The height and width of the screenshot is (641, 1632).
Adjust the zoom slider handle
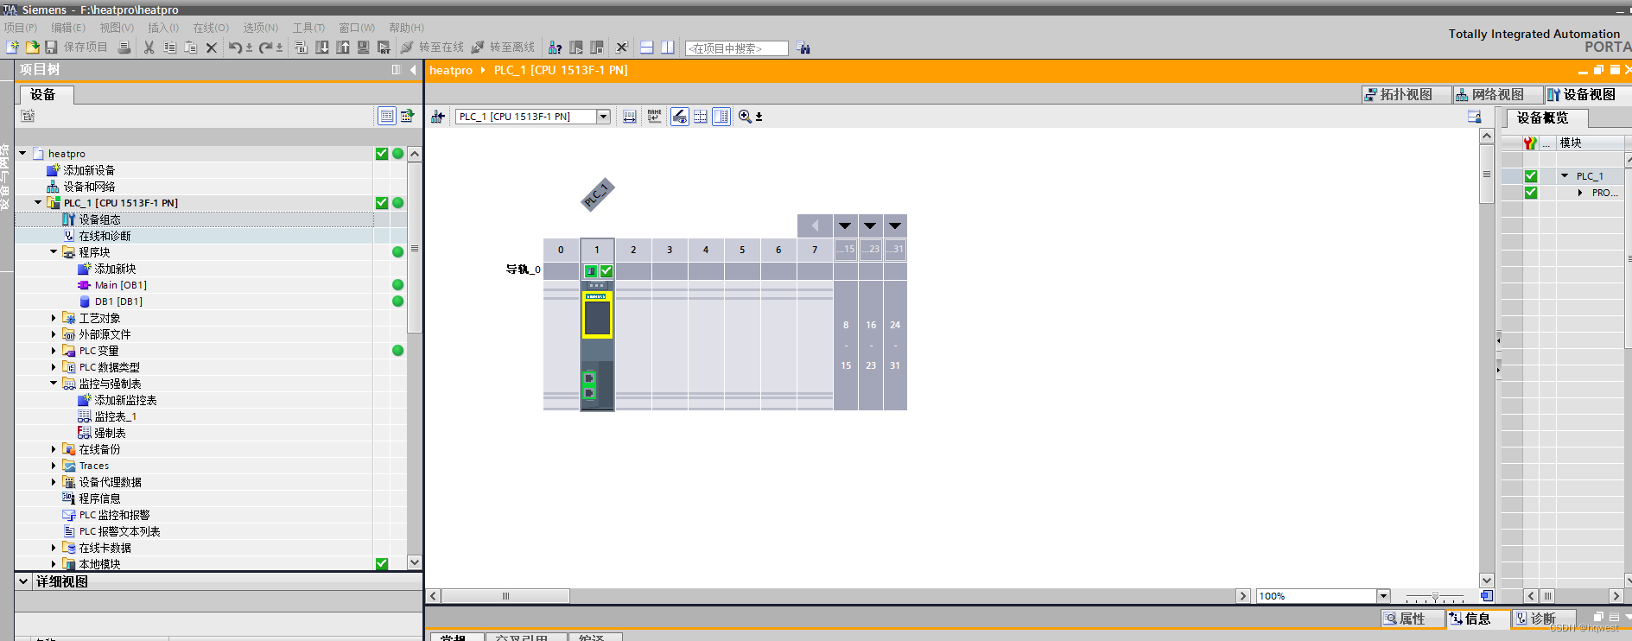coord(1435,596)
